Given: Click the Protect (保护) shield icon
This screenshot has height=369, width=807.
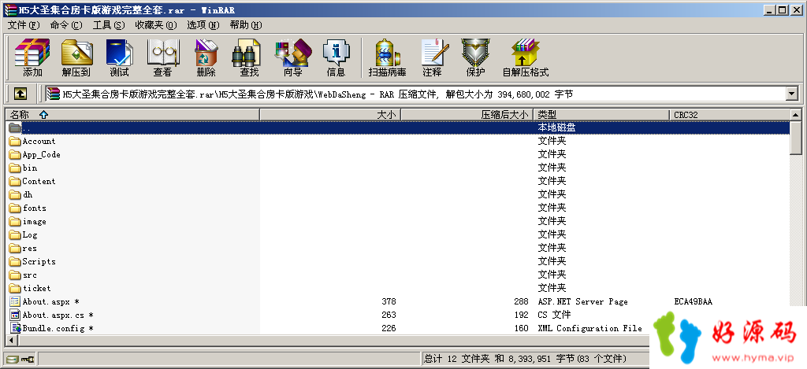Looking at the screenshot, I should [x=475, y=57].
